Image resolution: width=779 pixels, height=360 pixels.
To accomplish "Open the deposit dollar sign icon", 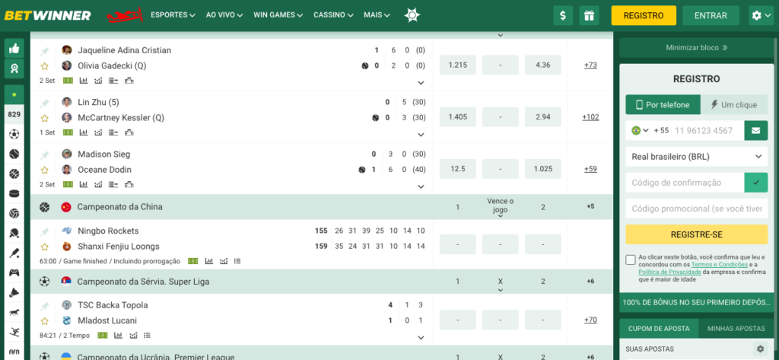I will [x=563, y=15].
